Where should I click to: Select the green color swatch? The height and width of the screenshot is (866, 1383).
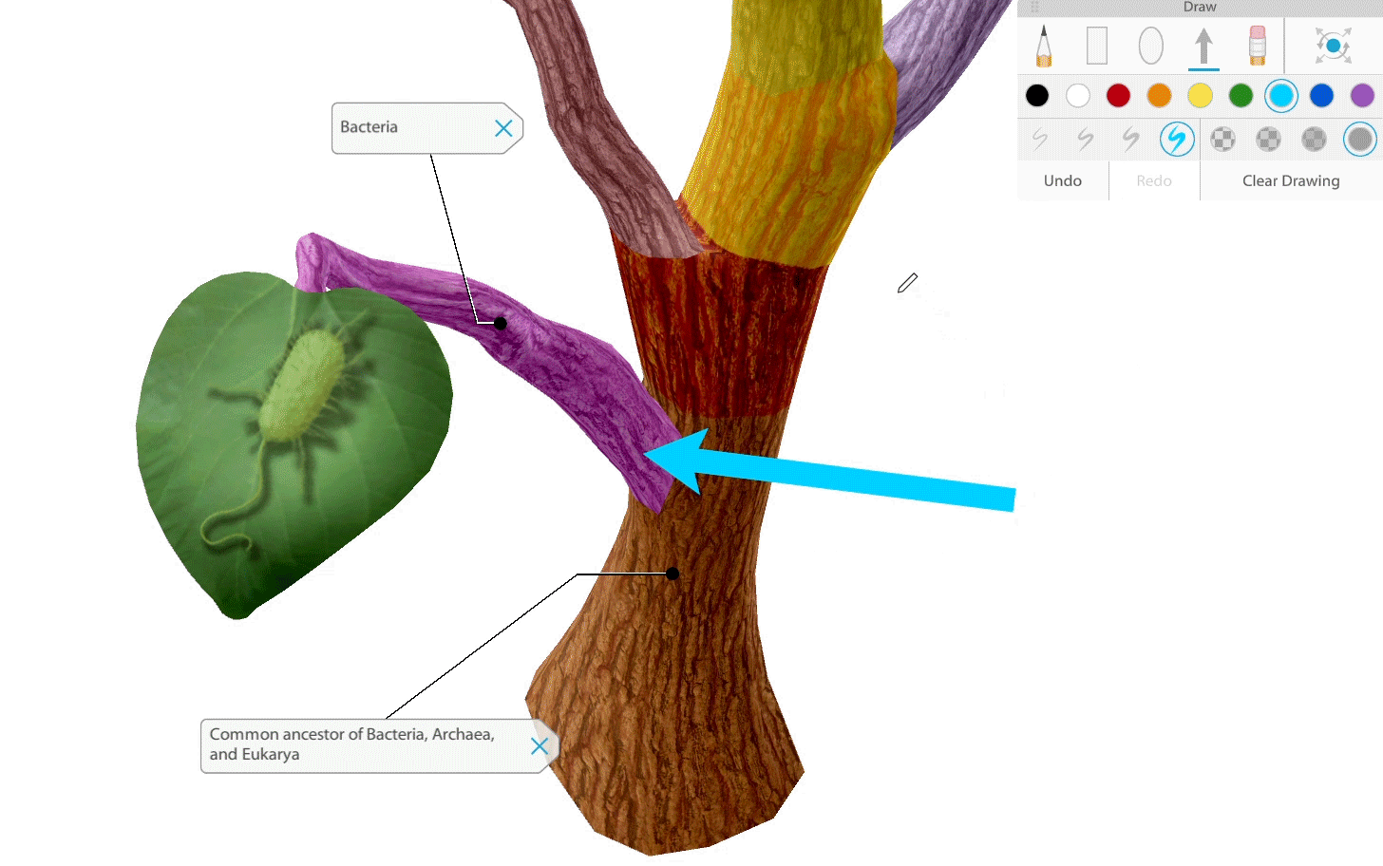(1241, 96)
